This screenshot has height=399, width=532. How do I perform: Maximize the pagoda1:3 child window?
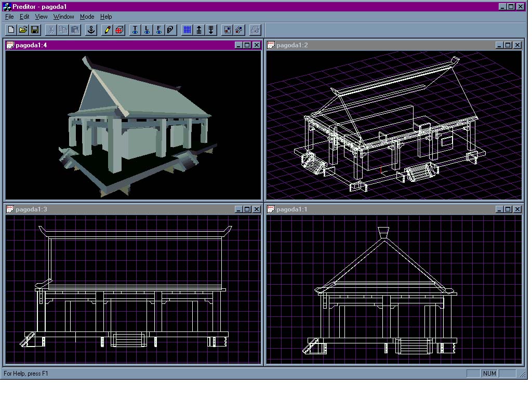tap(247, 209)
